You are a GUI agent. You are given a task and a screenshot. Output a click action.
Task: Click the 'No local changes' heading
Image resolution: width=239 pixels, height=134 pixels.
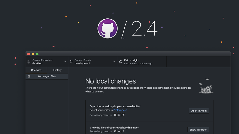pos(111,81)
